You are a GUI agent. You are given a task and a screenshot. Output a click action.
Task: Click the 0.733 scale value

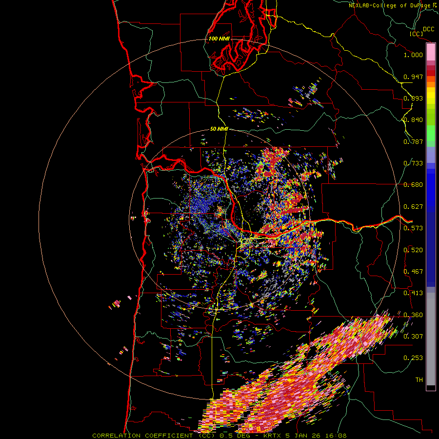pos(413,163)
